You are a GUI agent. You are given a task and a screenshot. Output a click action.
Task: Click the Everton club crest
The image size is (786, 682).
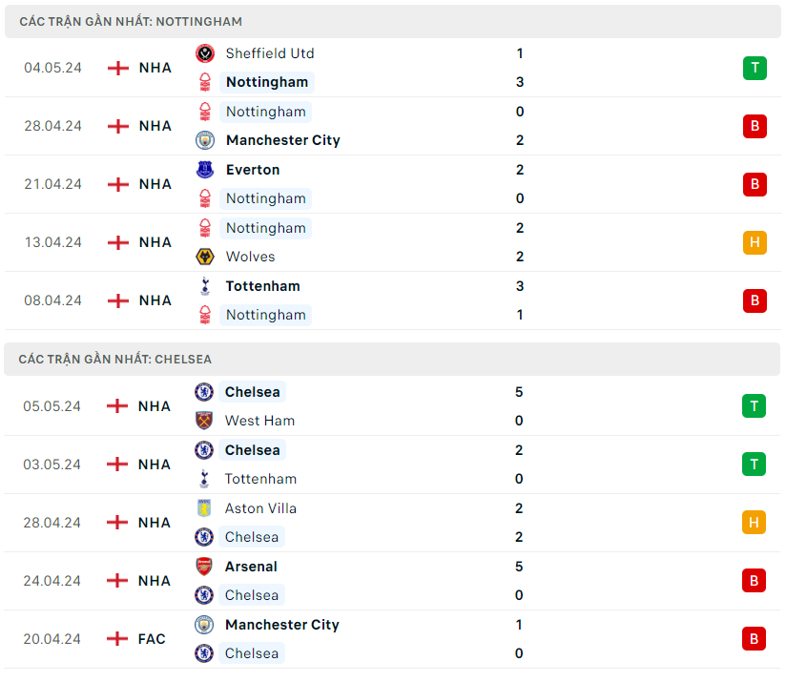tap(205, 170)
